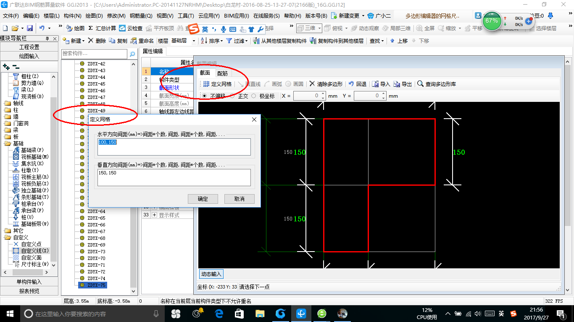This screenshot has width=574, height=322.
Task: Open the 构件(N) menu
Action: 73,16
